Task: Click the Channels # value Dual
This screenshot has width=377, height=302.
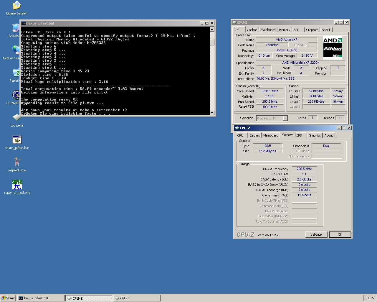Action: [x=326, y=146]
